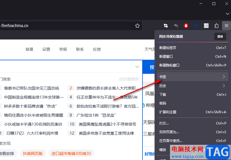Viewport: 231px width, 160px height.
Task: Open the IE compatibility extension icon
Action: [206, 26]
